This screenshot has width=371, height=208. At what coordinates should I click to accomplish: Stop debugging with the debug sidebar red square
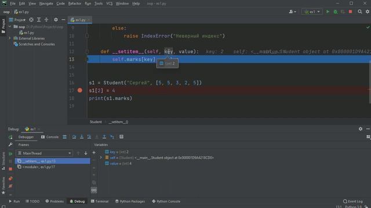pos(10,169)
